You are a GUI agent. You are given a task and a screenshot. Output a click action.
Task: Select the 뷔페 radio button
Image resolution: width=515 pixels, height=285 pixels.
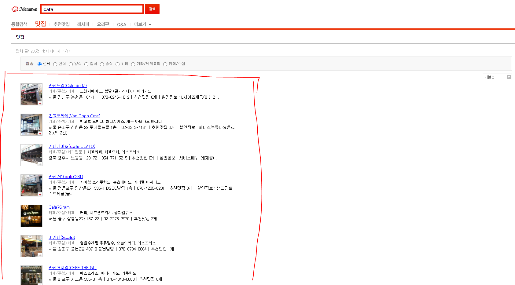[x=117, y=64]
